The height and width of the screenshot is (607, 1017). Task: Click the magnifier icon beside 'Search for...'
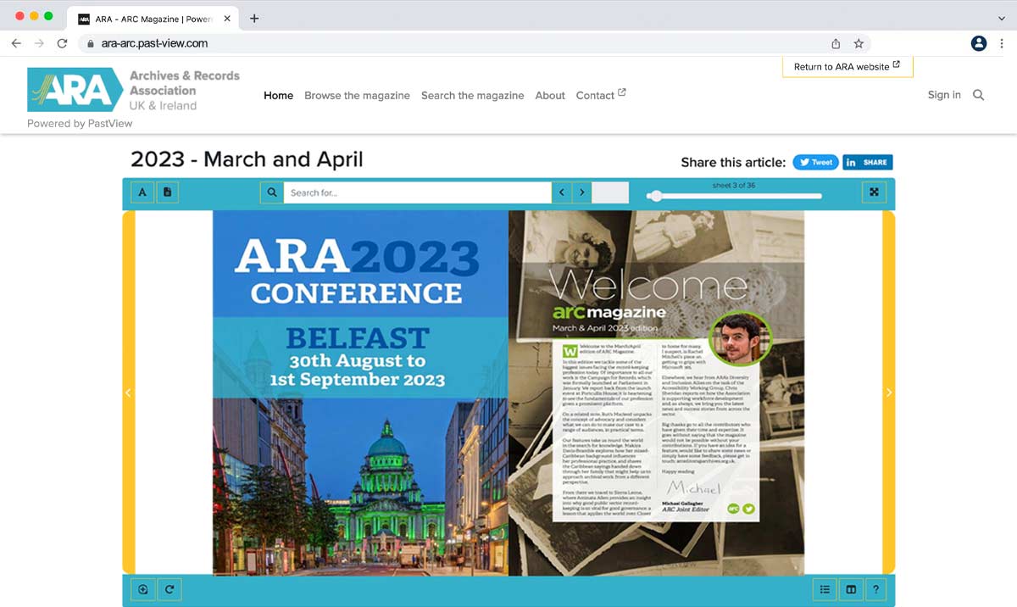(x=272, y=192)
